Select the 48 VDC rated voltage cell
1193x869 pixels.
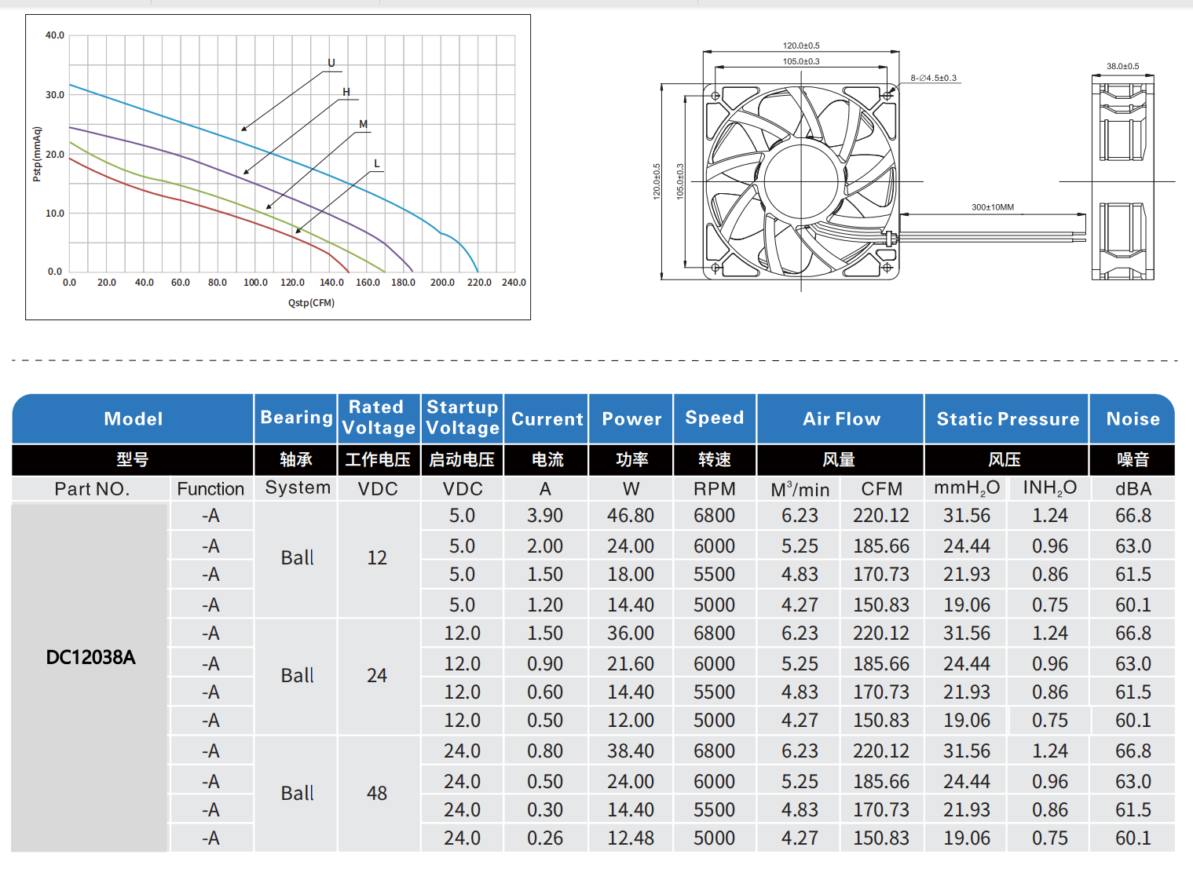click(x=377, y=794)
